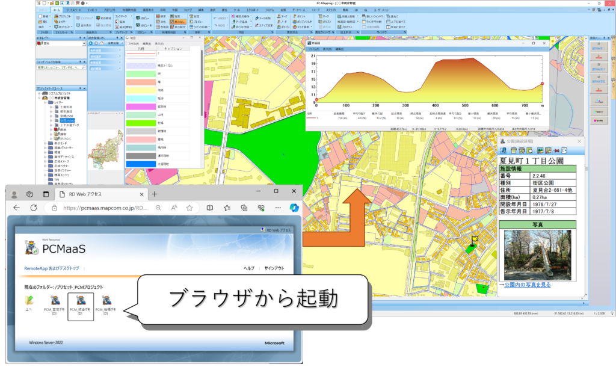Open the 新規 button dropdown arrow
Viewport: 616px width, 367px height.
[50, 16]
